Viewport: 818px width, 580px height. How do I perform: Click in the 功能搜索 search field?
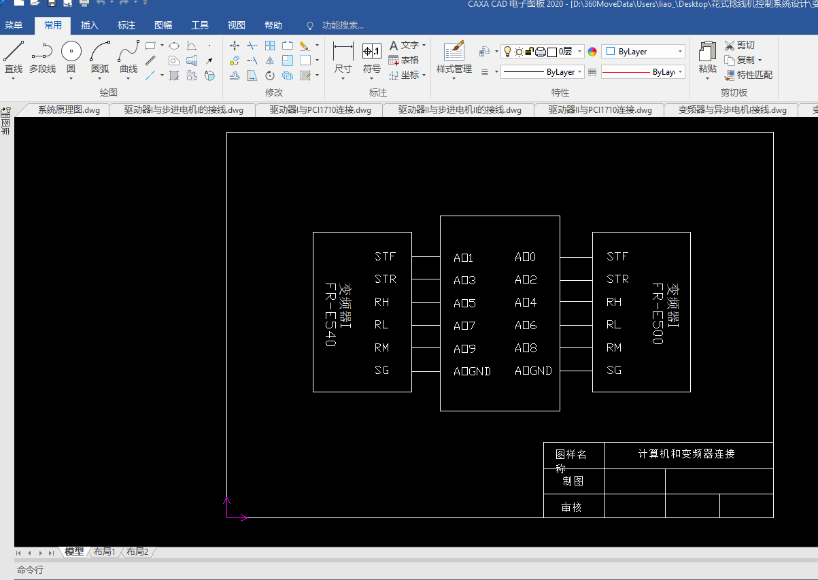pyautogui.click(x=343, y=26)
